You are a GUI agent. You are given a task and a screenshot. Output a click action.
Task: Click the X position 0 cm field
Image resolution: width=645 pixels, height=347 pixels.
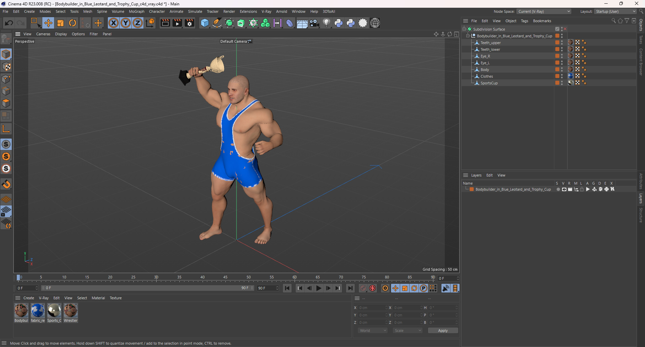pyautogui.click(x=373, y=308)
